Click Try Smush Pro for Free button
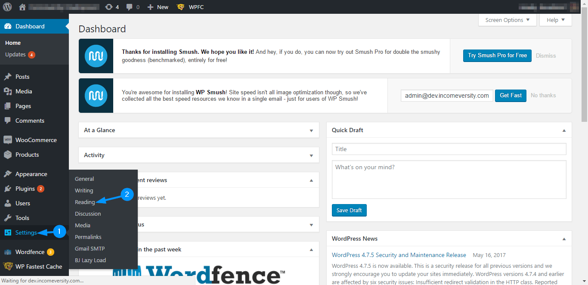Viewport: 588px width, 285px height. [x=497, y=56]
